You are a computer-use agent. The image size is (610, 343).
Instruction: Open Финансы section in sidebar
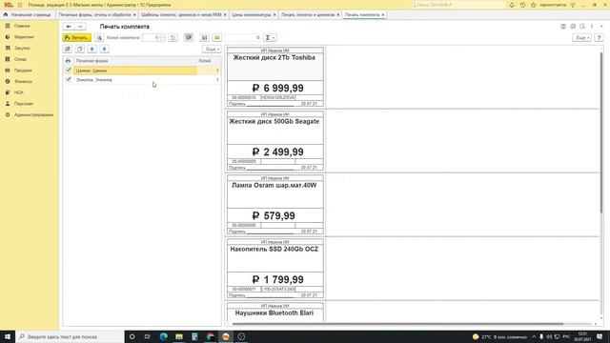23,81
